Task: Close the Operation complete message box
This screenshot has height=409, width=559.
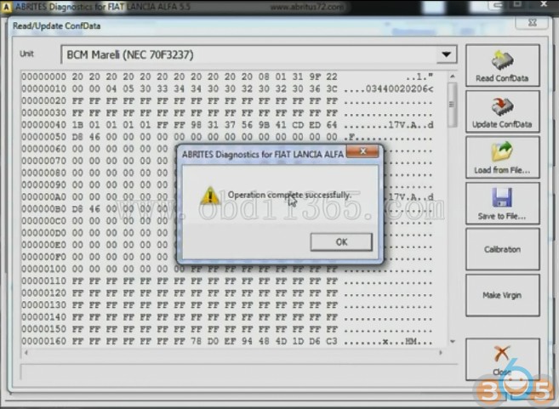Action: pyautogui.click(x=362, y=151)
